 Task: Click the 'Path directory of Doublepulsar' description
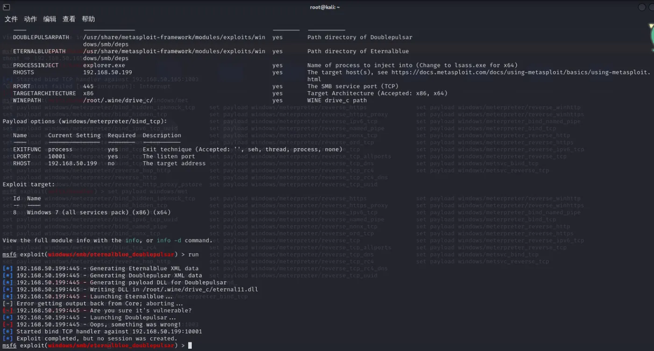[x=360, y=37]
